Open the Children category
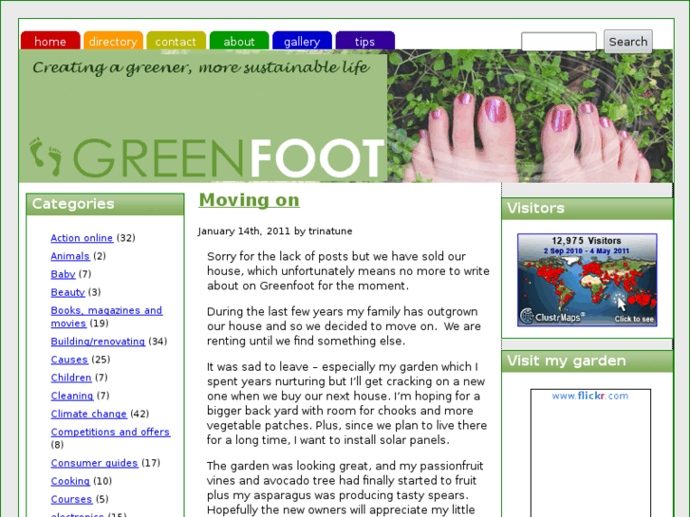Viewport: 690px width, 517px height. pyautogui.click(x=71, y=378)
